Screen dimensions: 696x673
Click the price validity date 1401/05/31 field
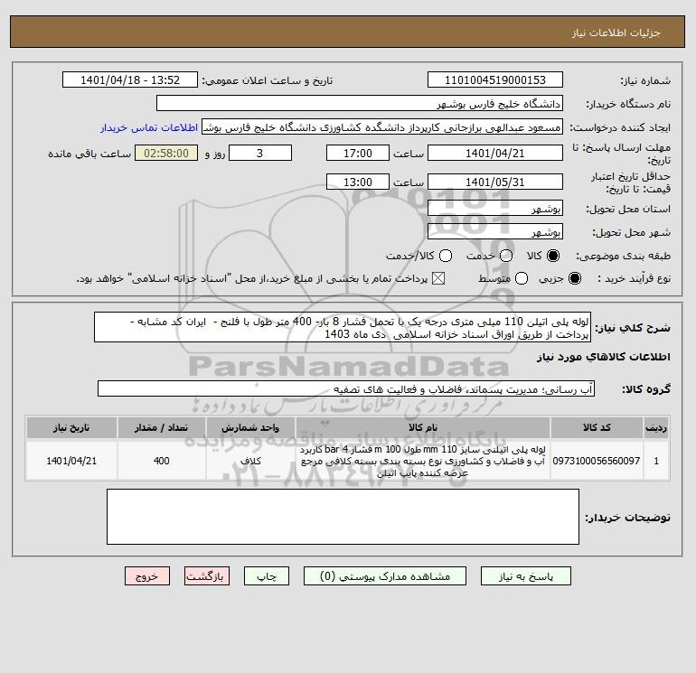point(495,182)
